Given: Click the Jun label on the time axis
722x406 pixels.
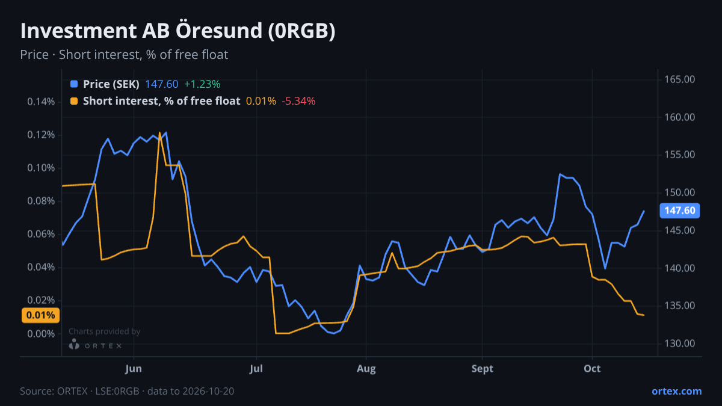Looking at the screenshot, I should (134, 369).
